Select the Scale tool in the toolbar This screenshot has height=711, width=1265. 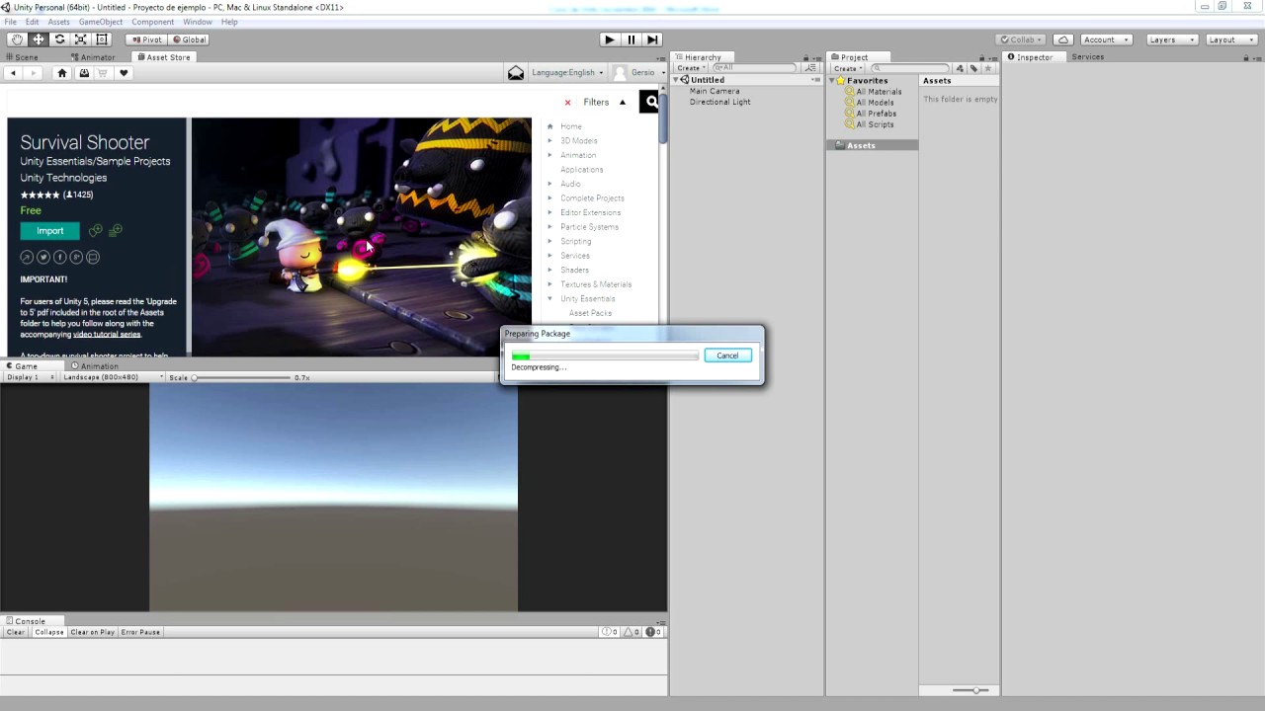coord(81,39)
